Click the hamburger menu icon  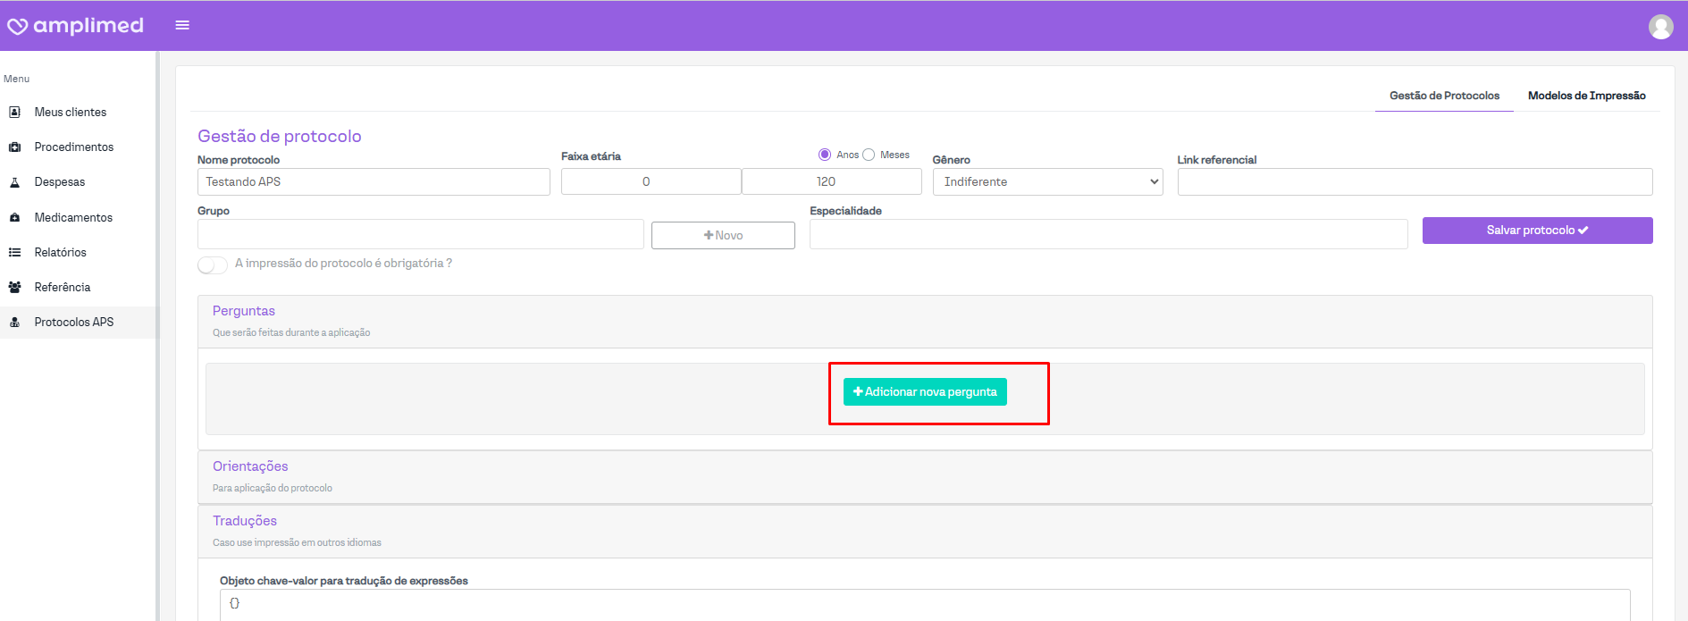point(182,25)
